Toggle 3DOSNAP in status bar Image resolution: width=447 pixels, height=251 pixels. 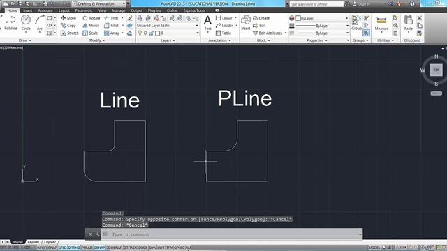pyautogui.click(x=115, y=248)
